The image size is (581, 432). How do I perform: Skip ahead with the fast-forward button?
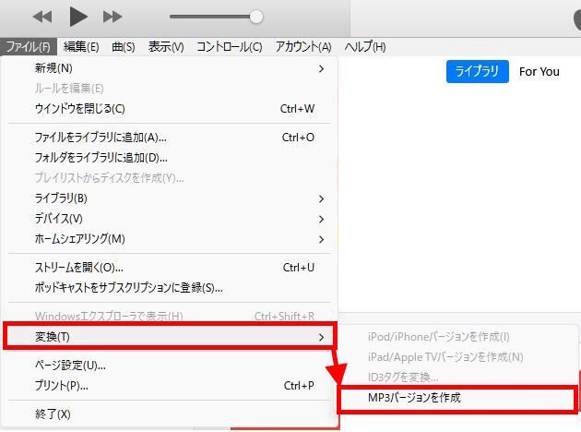(113, 17)
